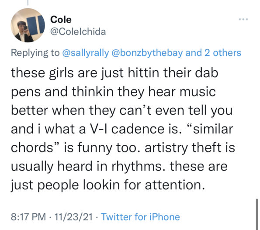
Task: Click the thread connector line above the avatar
Action: 28,3
